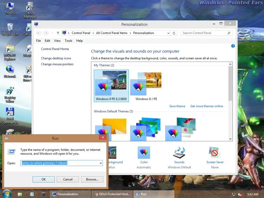Expand breadcrumb arrow after All Control Panel Items
The height and width of the screenshot is (198, 264).
tap(130, 33)
